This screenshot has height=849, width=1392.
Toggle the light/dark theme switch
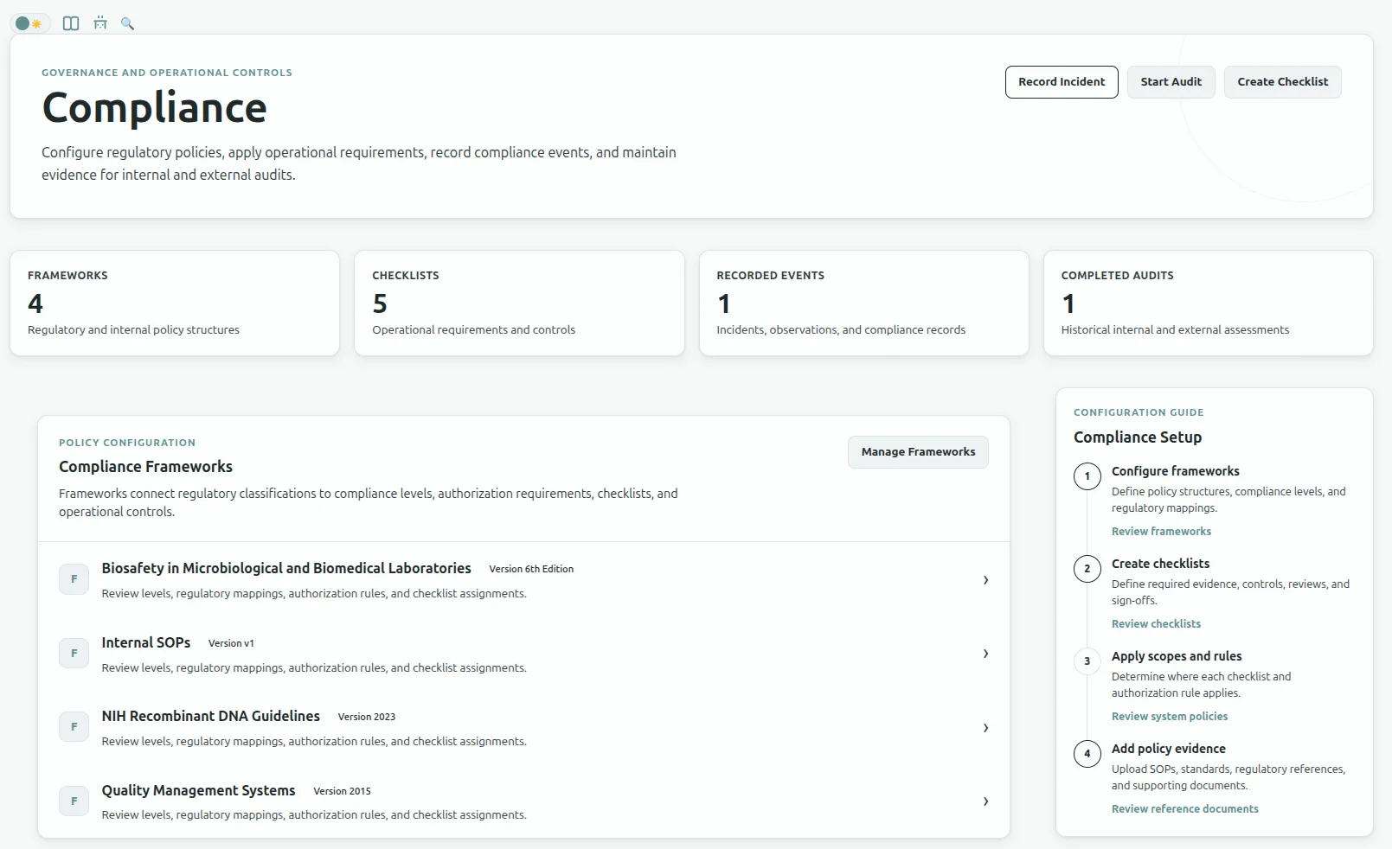[29, 23]
